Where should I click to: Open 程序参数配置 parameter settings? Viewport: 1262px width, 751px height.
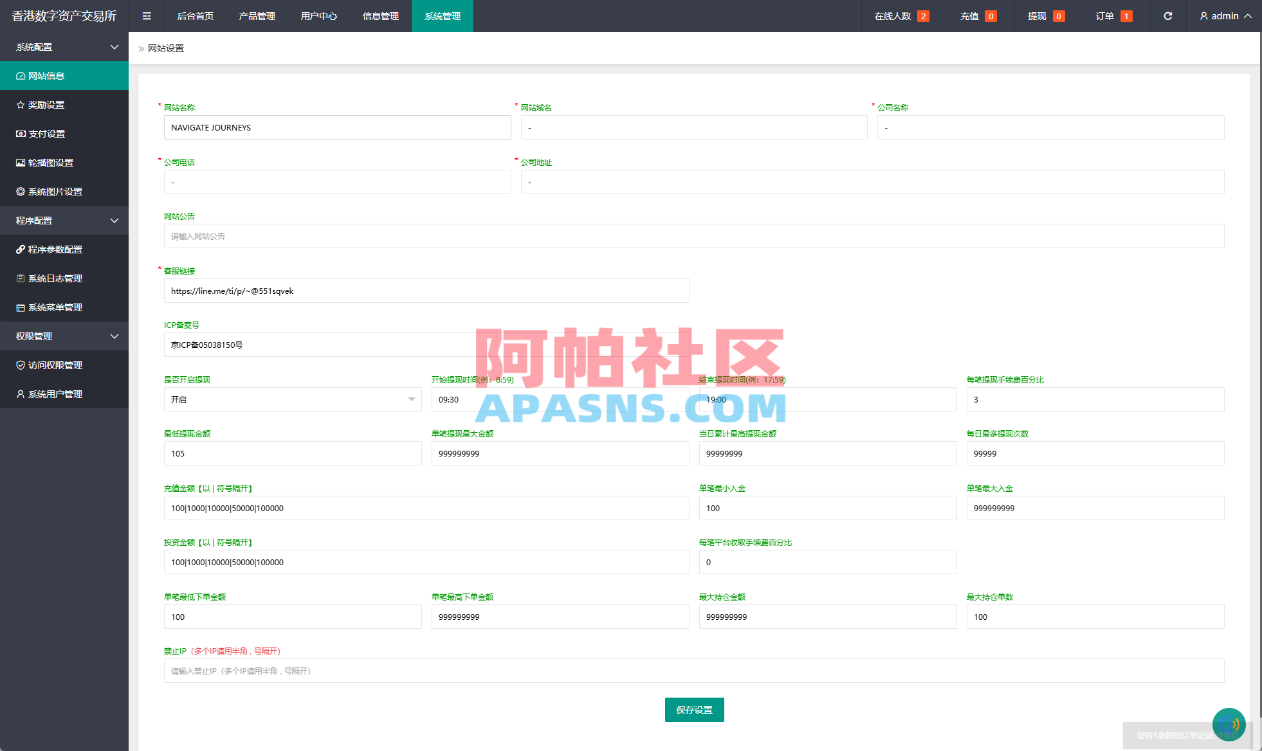pyautogui.click(x=55, y=249)
